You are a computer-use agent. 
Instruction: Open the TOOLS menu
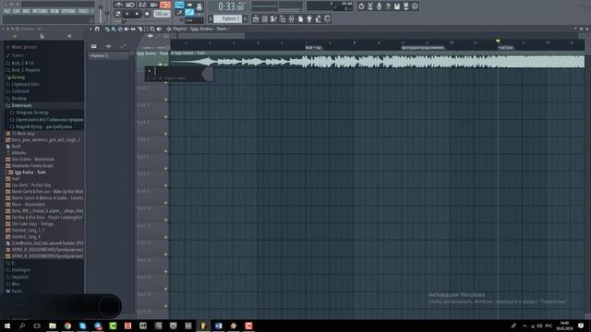point(83,11)
